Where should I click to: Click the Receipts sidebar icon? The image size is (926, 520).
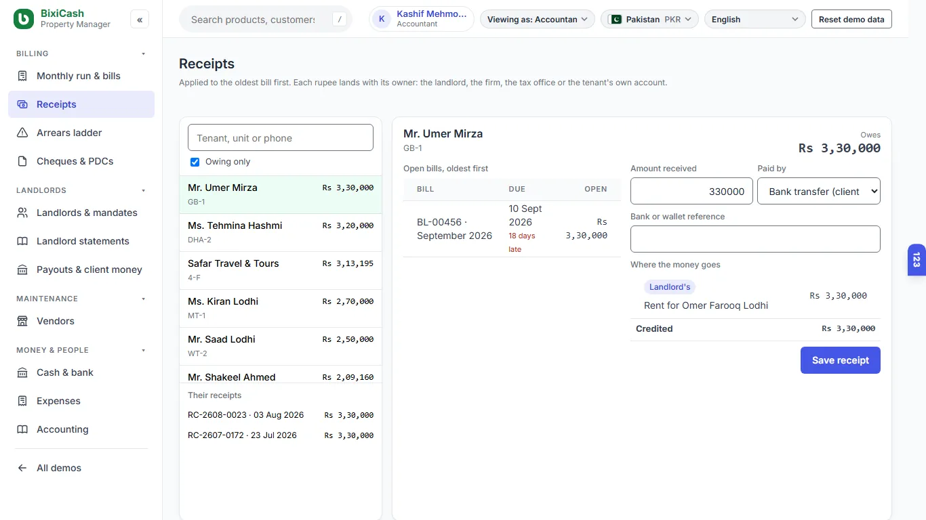click(x=22, y=104)
